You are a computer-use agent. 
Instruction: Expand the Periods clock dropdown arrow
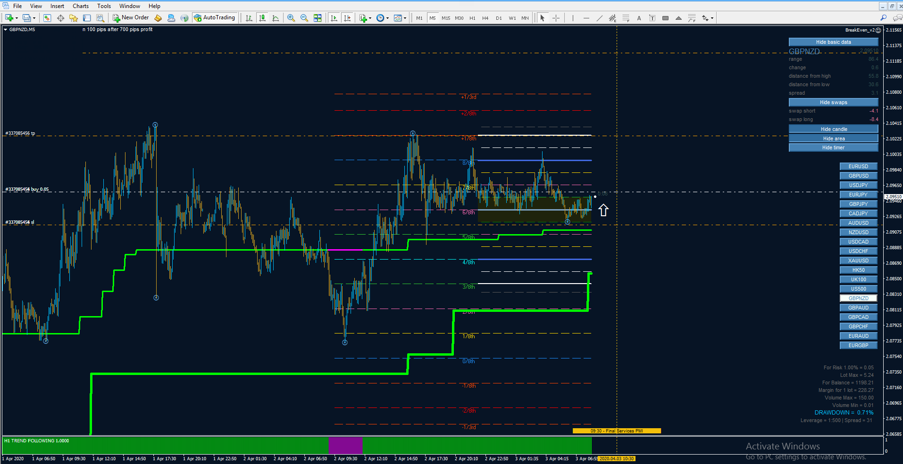tap(388, 18)
